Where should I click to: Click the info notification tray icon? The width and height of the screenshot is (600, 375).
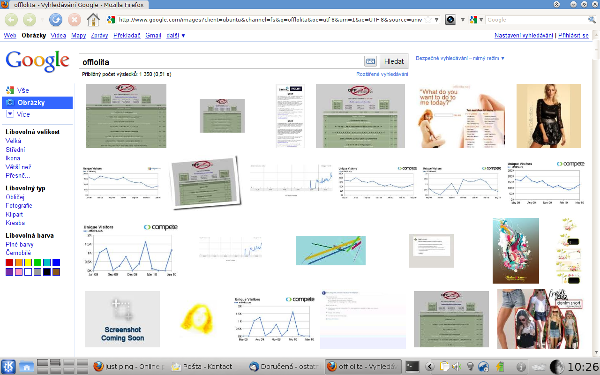coord(520,367)
